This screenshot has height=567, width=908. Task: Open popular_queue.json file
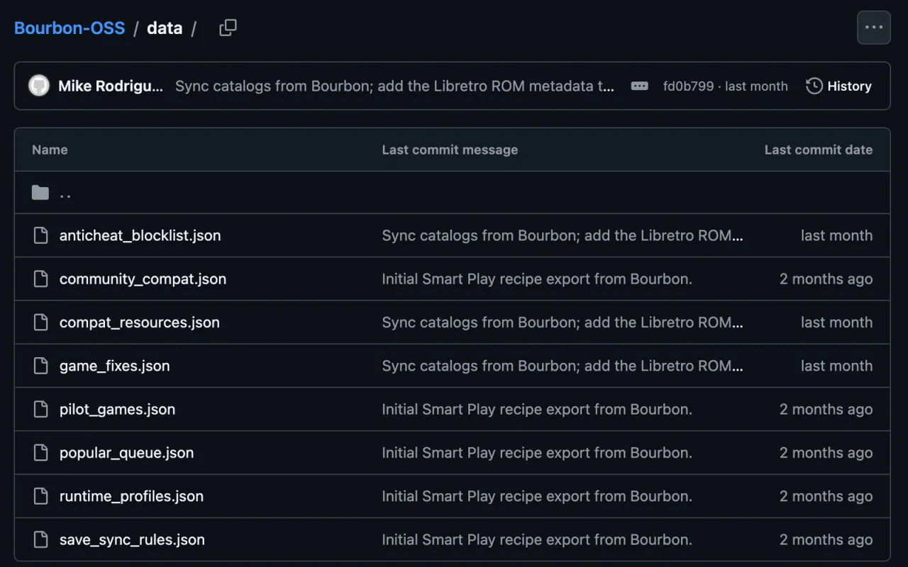(x=127, y=453)
